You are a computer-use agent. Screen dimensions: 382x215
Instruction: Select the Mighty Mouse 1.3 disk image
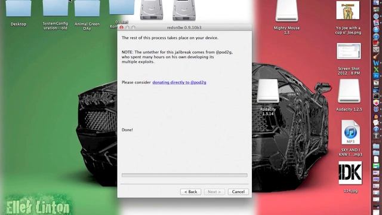(286, 11)
